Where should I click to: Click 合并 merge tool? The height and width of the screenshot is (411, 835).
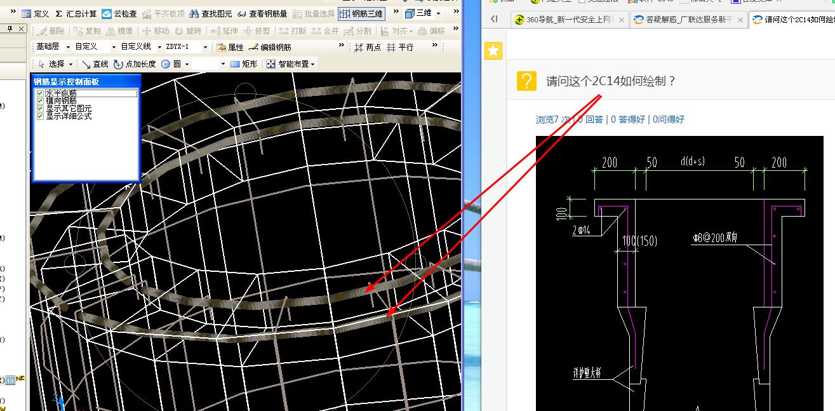pos(324,30)
